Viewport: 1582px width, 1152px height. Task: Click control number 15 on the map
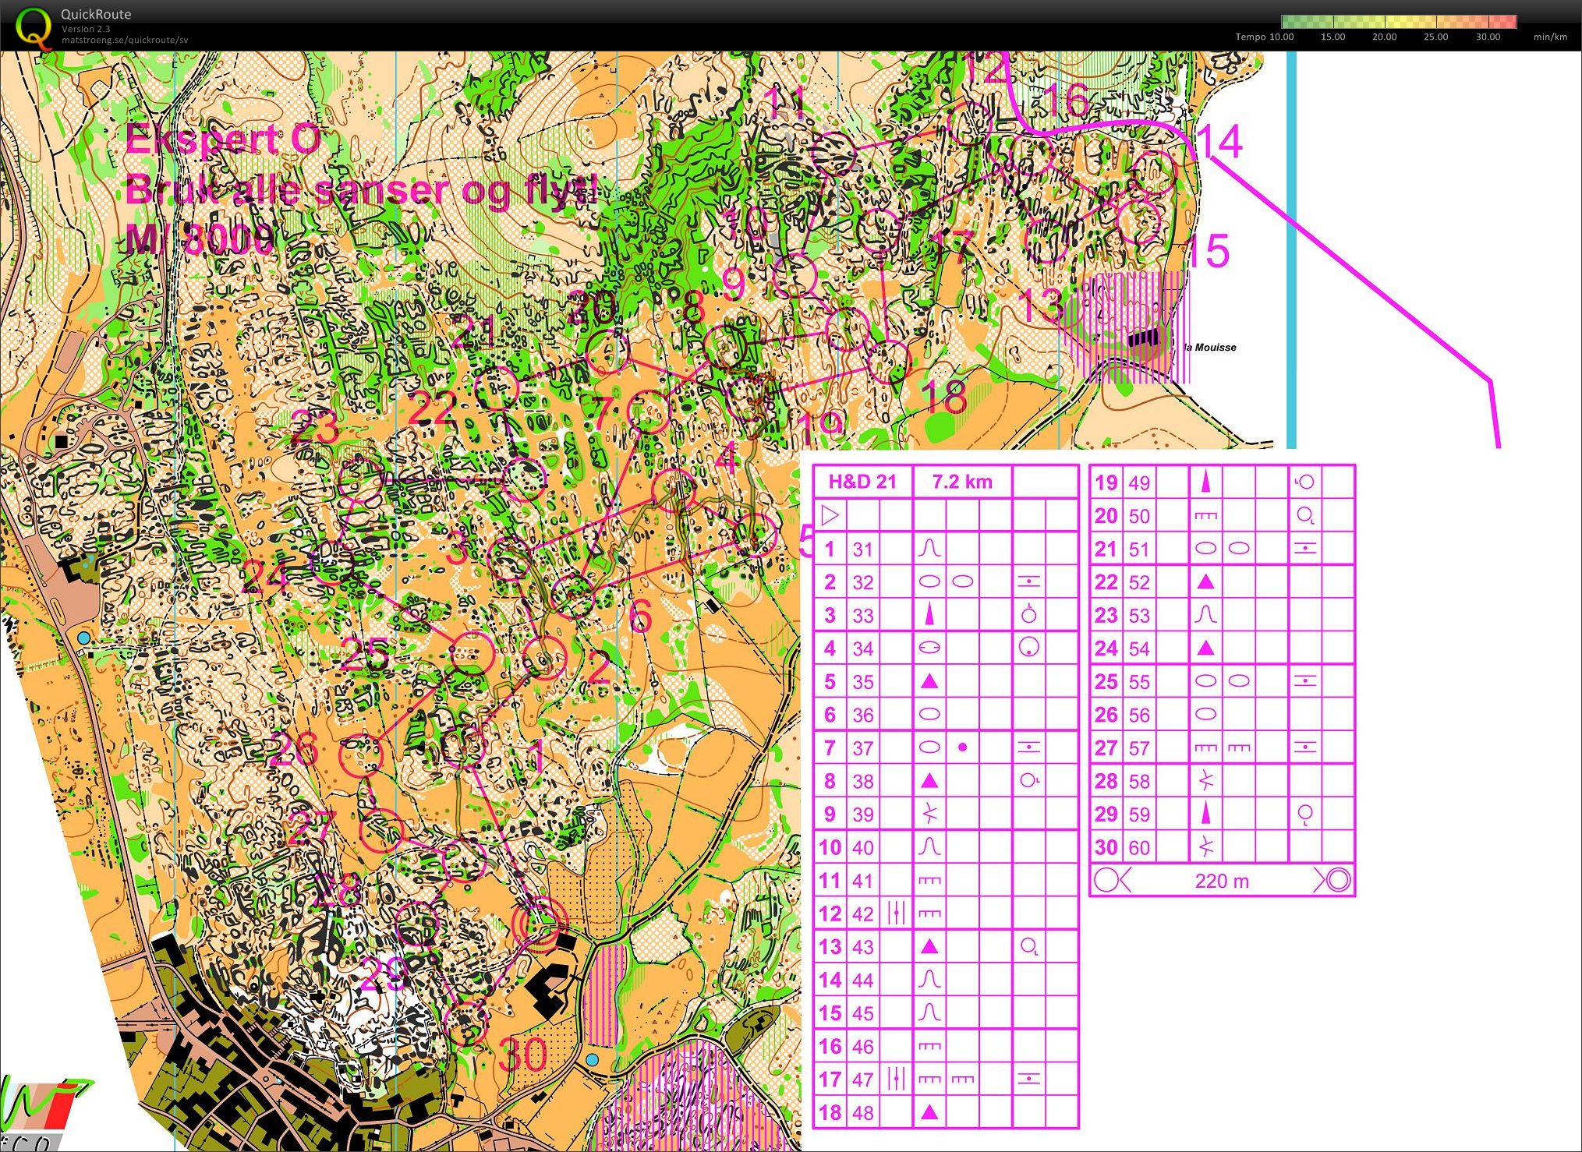(x=1206, y=251)
